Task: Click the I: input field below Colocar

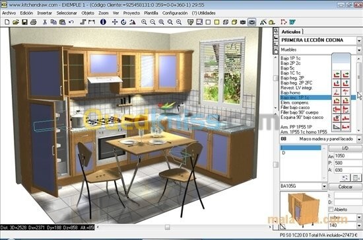Action: coord(348,196)
